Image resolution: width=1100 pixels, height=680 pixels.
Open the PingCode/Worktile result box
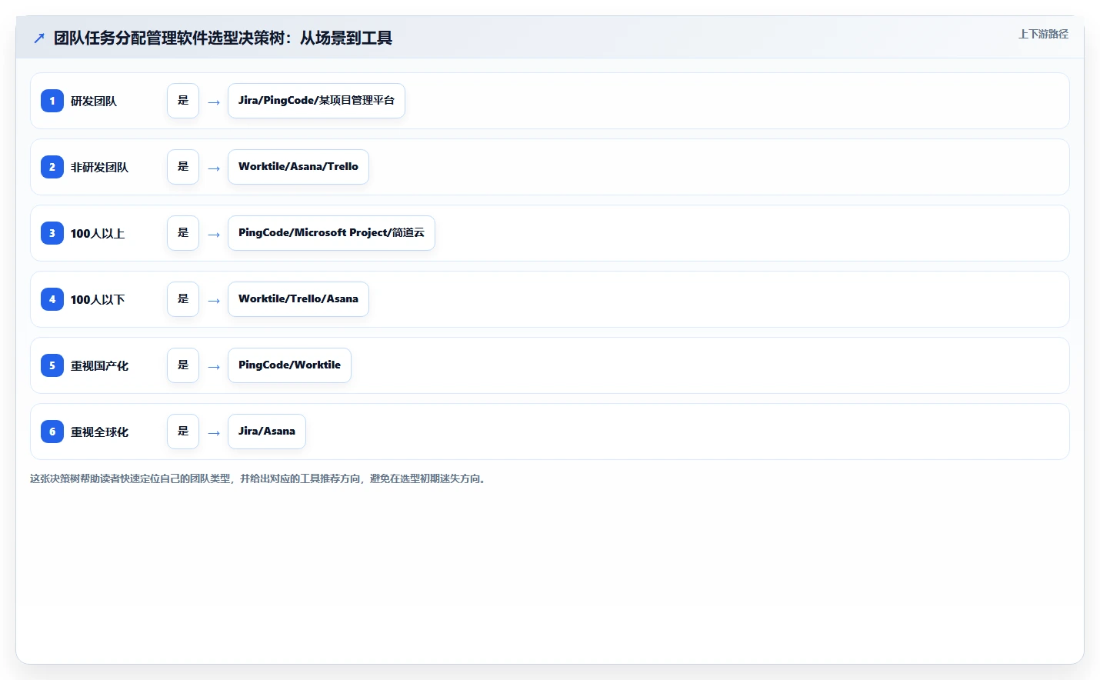point(289,365)
